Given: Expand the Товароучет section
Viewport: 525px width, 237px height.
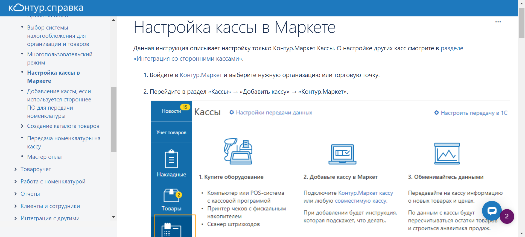Looking at the screenshot, I should (16, 169).
